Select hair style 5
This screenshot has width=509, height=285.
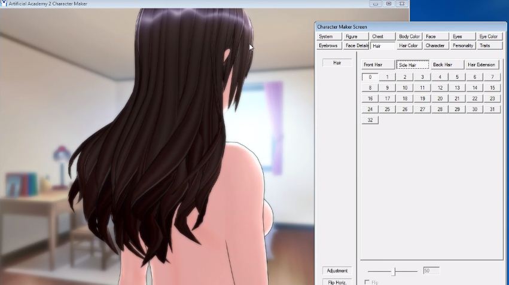[x=457, y=77]
